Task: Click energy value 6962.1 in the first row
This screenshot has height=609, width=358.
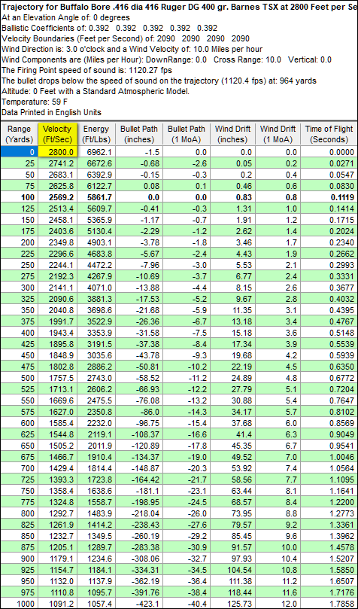Action: pos(96,152)
